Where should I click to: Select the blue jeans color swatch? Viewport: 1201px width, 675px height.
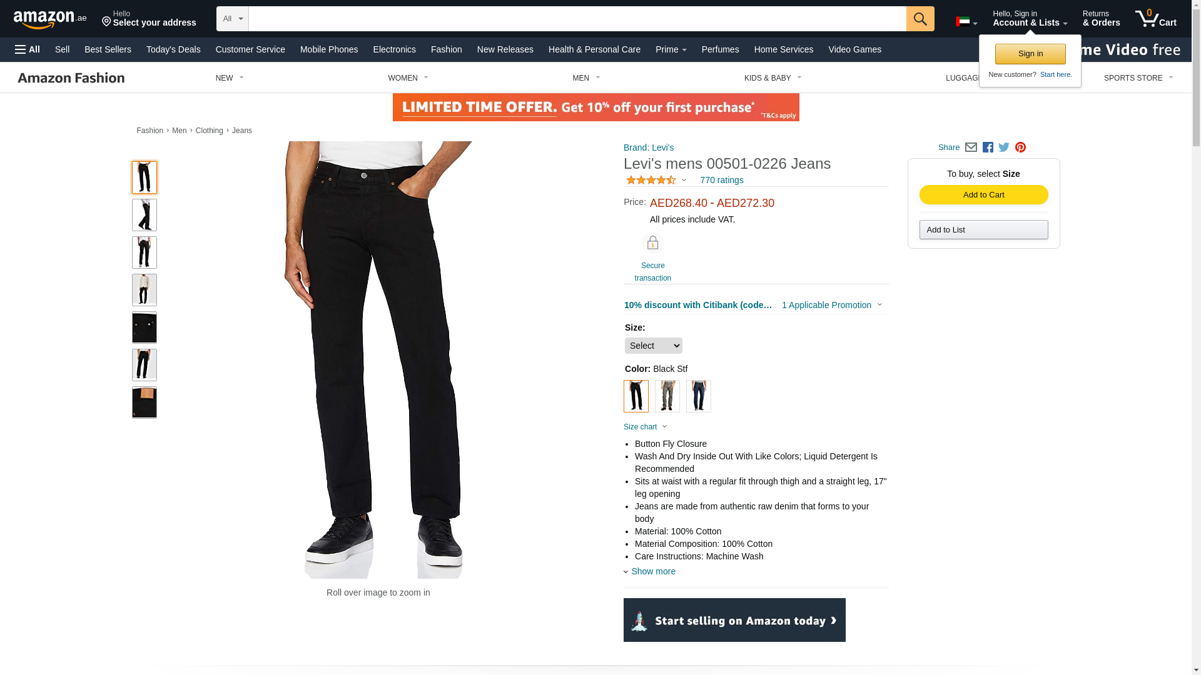tap(699, 396)
